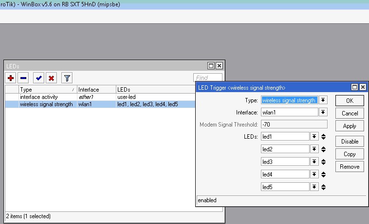Screen dimensions: 369x224
Task: Confirm the dialog with OK
Action: point(350,100)
